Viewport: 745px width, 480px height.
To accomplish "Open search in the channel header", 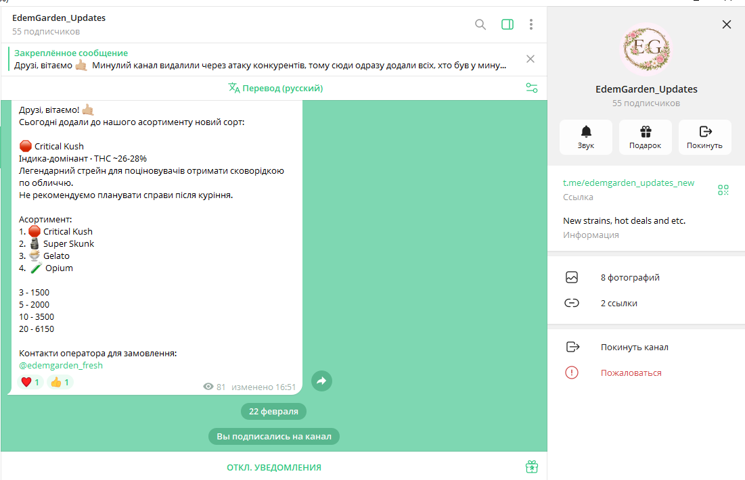I will click(x=480, y=24).
